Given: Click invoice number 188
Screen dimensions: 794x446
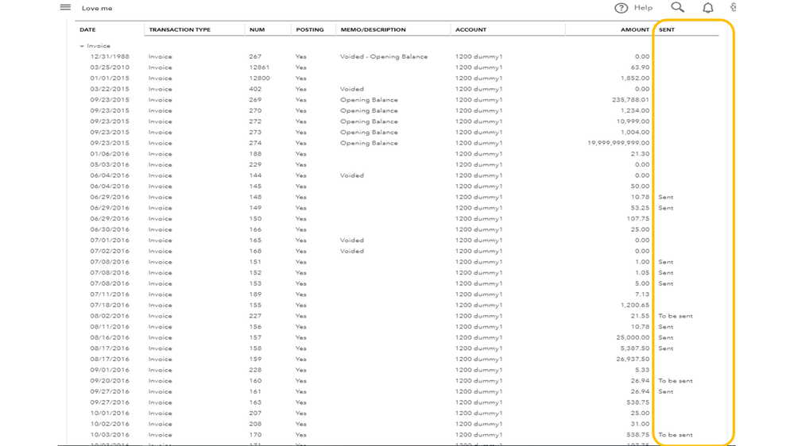Looking at the screenshot, I should [255, 154].
